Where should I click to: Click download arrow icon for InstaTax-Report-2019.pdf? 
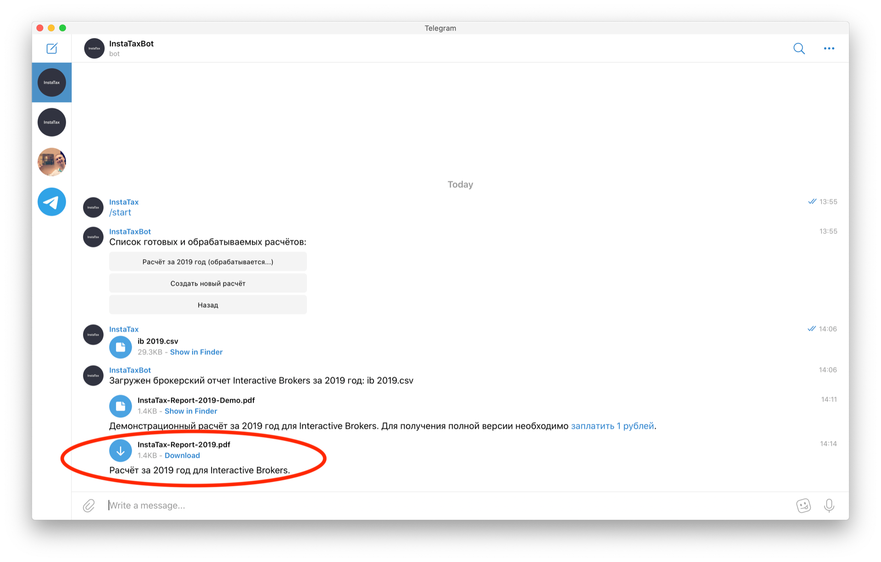click(120, 450)
